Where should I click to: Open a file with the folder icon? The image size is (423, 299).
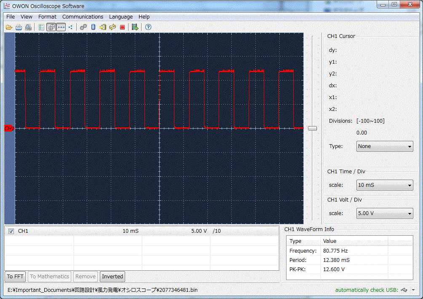pyautogui.click(x=9, y=27)
